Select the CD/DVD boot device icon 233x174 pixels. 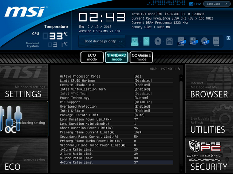[158, 41]
